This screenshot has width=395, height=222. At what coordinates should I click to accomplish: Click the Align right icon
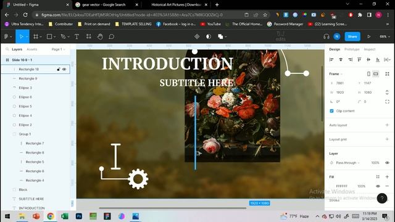click(x=350, y=60)
